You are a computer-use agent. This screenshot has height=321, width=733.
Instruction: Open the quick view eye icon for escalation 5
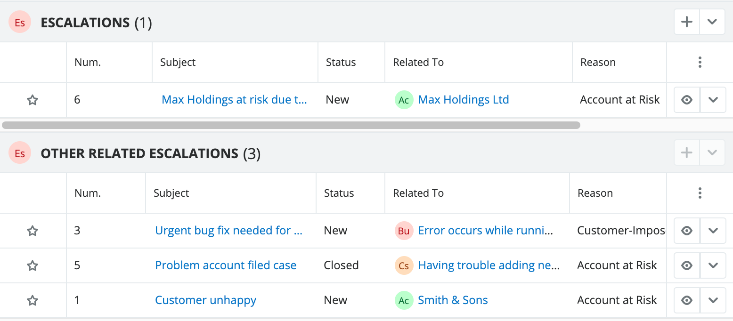686,265
